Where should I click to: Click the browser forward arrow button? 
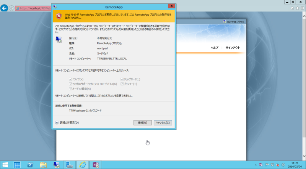[x=11, y=8]
